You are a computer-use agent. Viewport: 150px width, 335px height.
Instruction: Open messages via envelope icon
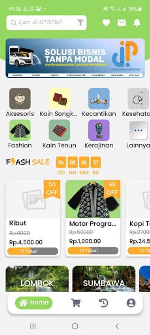point(121,23)
